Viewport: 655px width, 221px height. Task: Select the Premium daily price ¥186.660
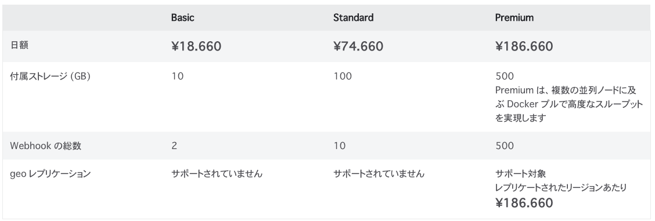[524, 46]
